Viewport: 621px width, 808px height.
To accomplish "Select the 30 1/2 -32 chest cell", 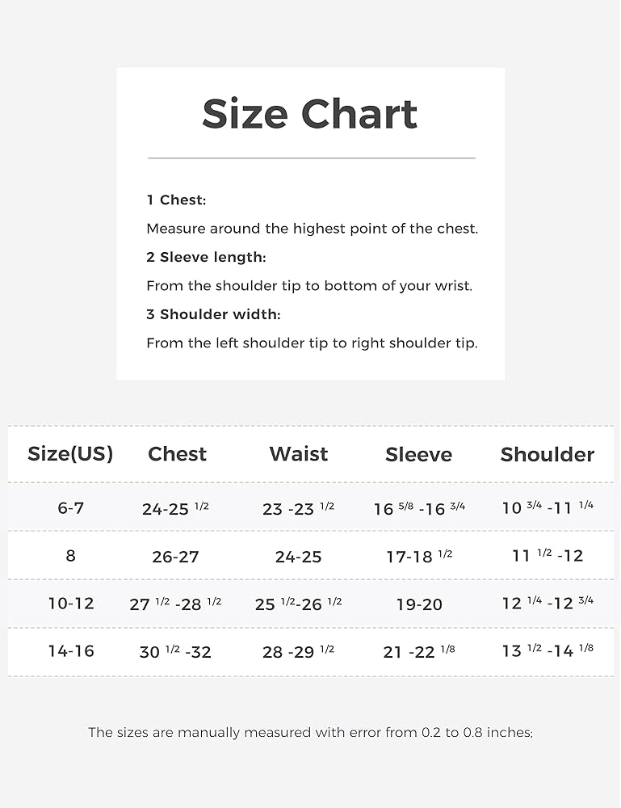I will (175, 651).
